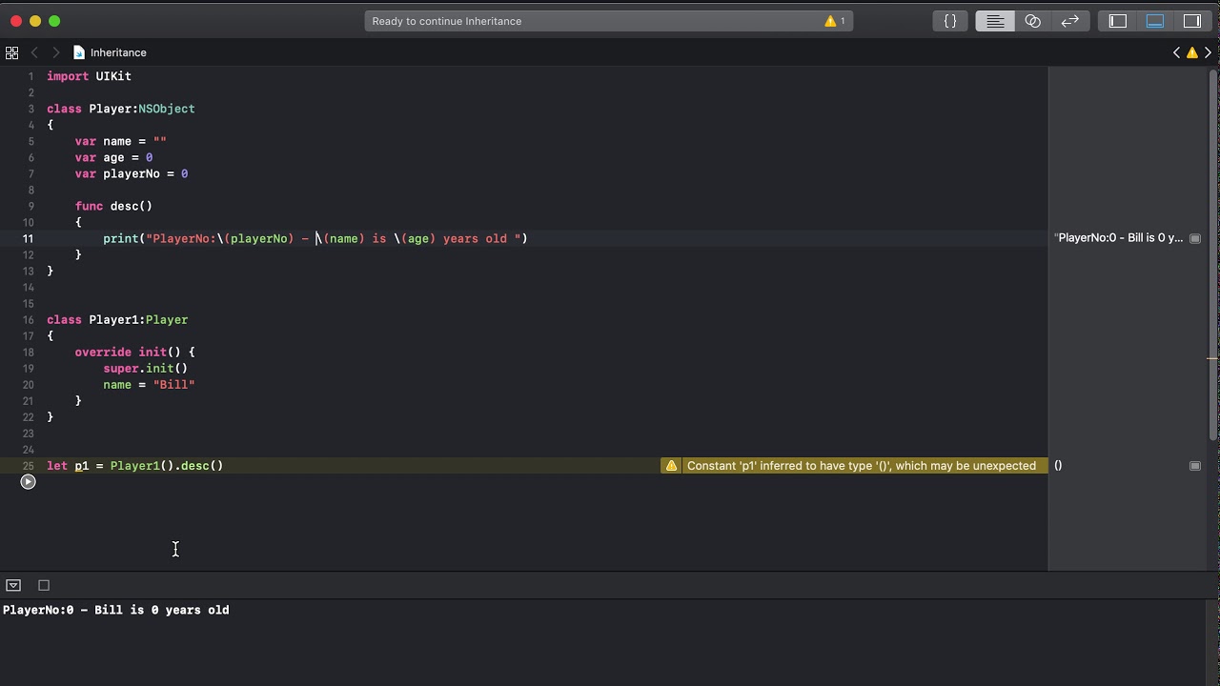The height and width of the screenshot is (686, 1220).
Task: Go forward in the jump bar history
Action: tap(55, 52)
